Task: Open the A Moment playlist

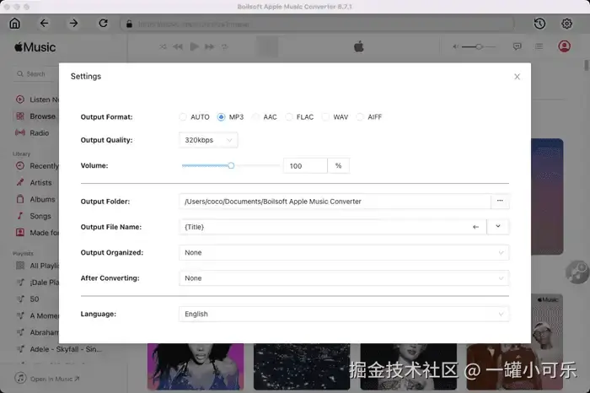Action: tap(37, 315)
